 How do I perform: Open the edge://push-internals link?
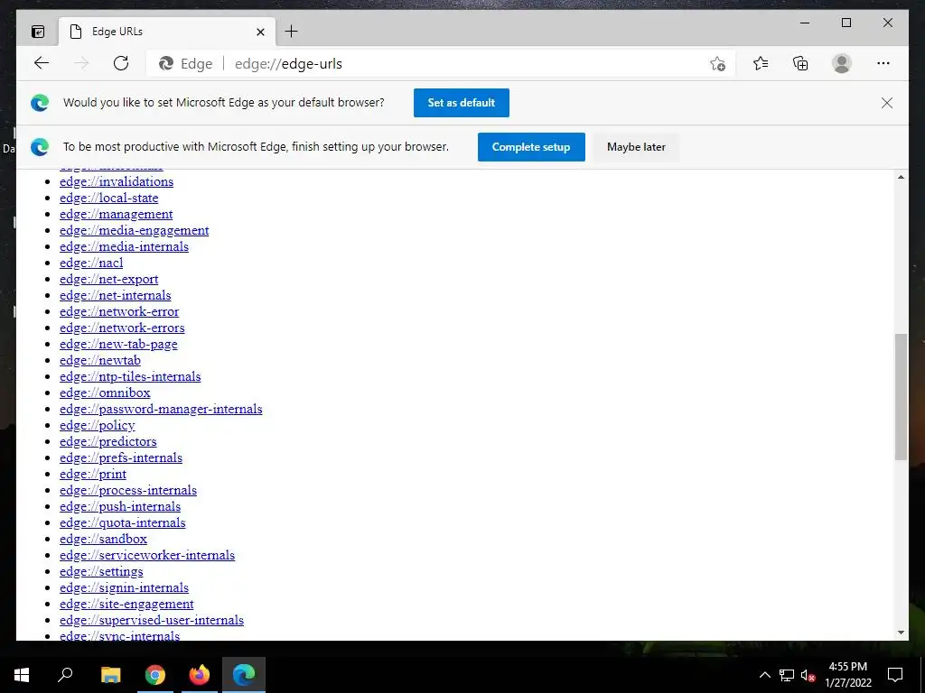pyautogui.click(x=120, y=506)
